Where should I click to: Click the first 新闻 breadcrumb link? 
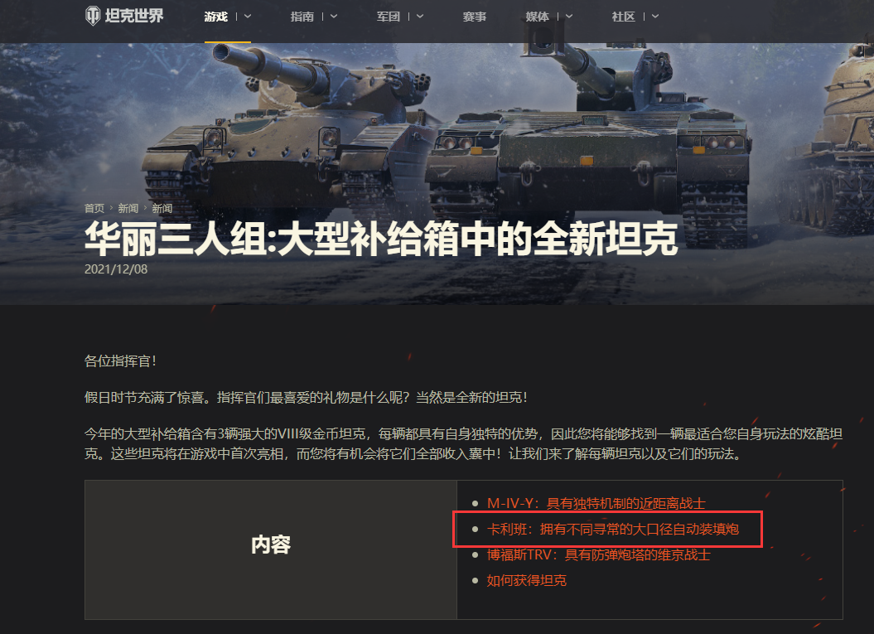tap(128, 208)
